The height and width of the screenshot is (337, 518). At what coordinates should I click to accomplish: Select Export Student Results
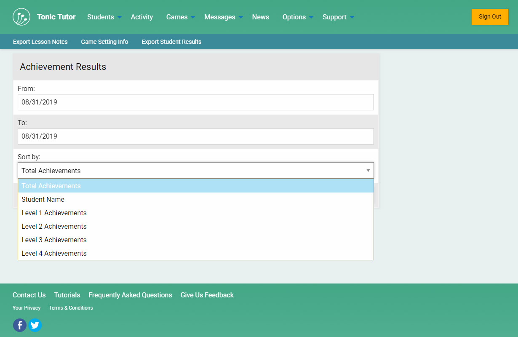tap(171, 42)
